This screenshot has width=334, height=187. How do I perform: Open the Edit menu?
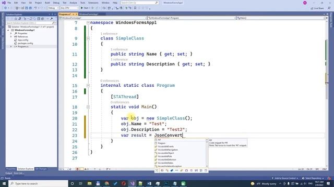click(x=16, y=3)
